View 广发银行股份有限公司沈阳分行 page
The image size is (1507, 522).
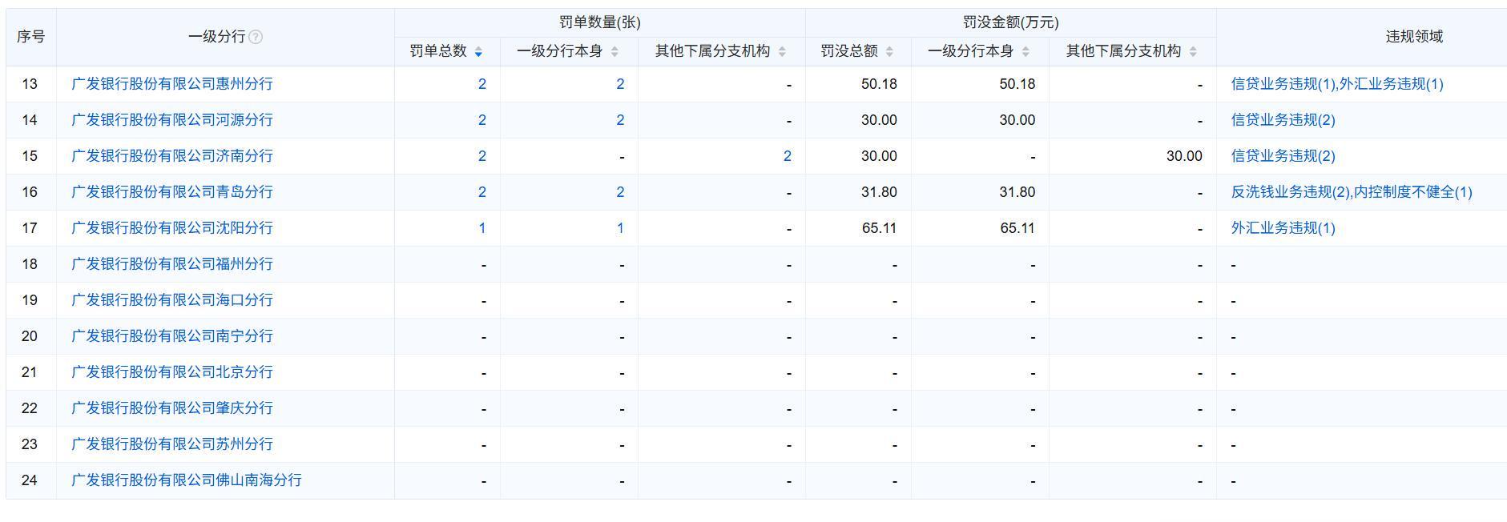click(x=172, y=228)
